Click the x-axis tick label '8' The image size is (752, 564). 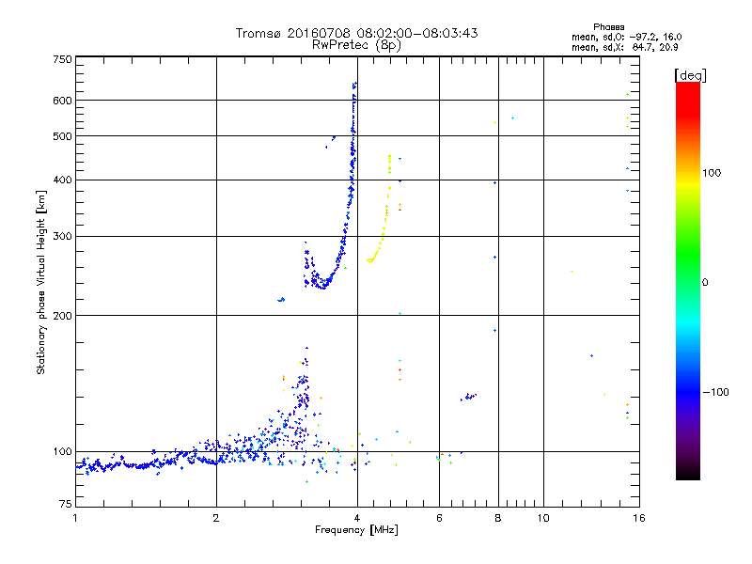498,518
